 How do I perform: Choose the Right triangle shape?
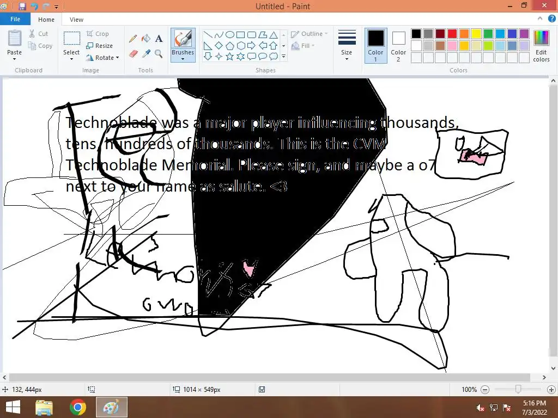208,46
